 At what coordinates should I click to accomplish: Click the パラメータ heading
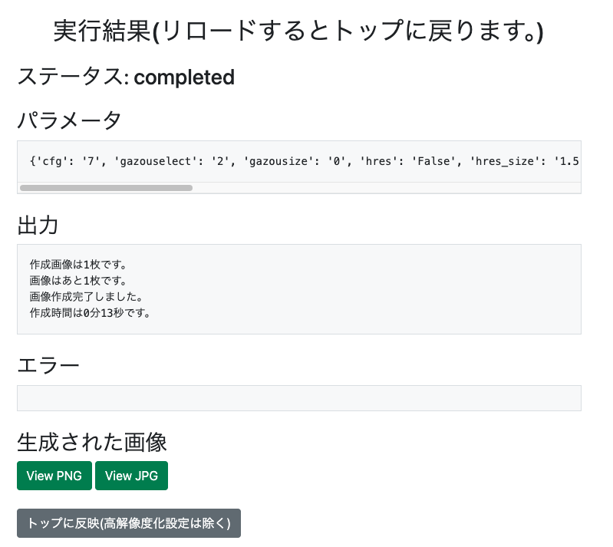tap(69, 120)
